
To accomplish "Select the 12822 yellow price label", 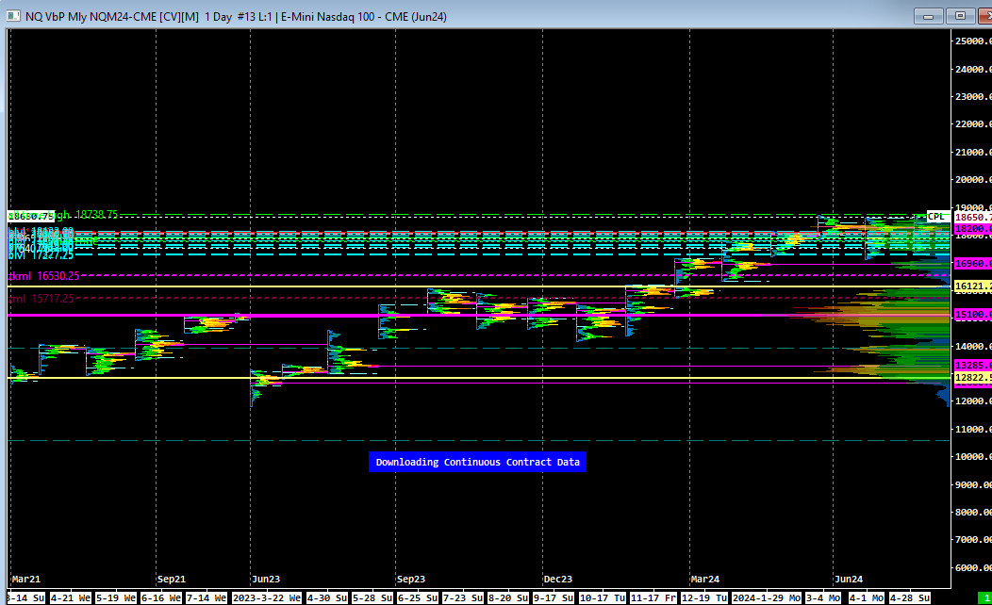I will point(972,378).
